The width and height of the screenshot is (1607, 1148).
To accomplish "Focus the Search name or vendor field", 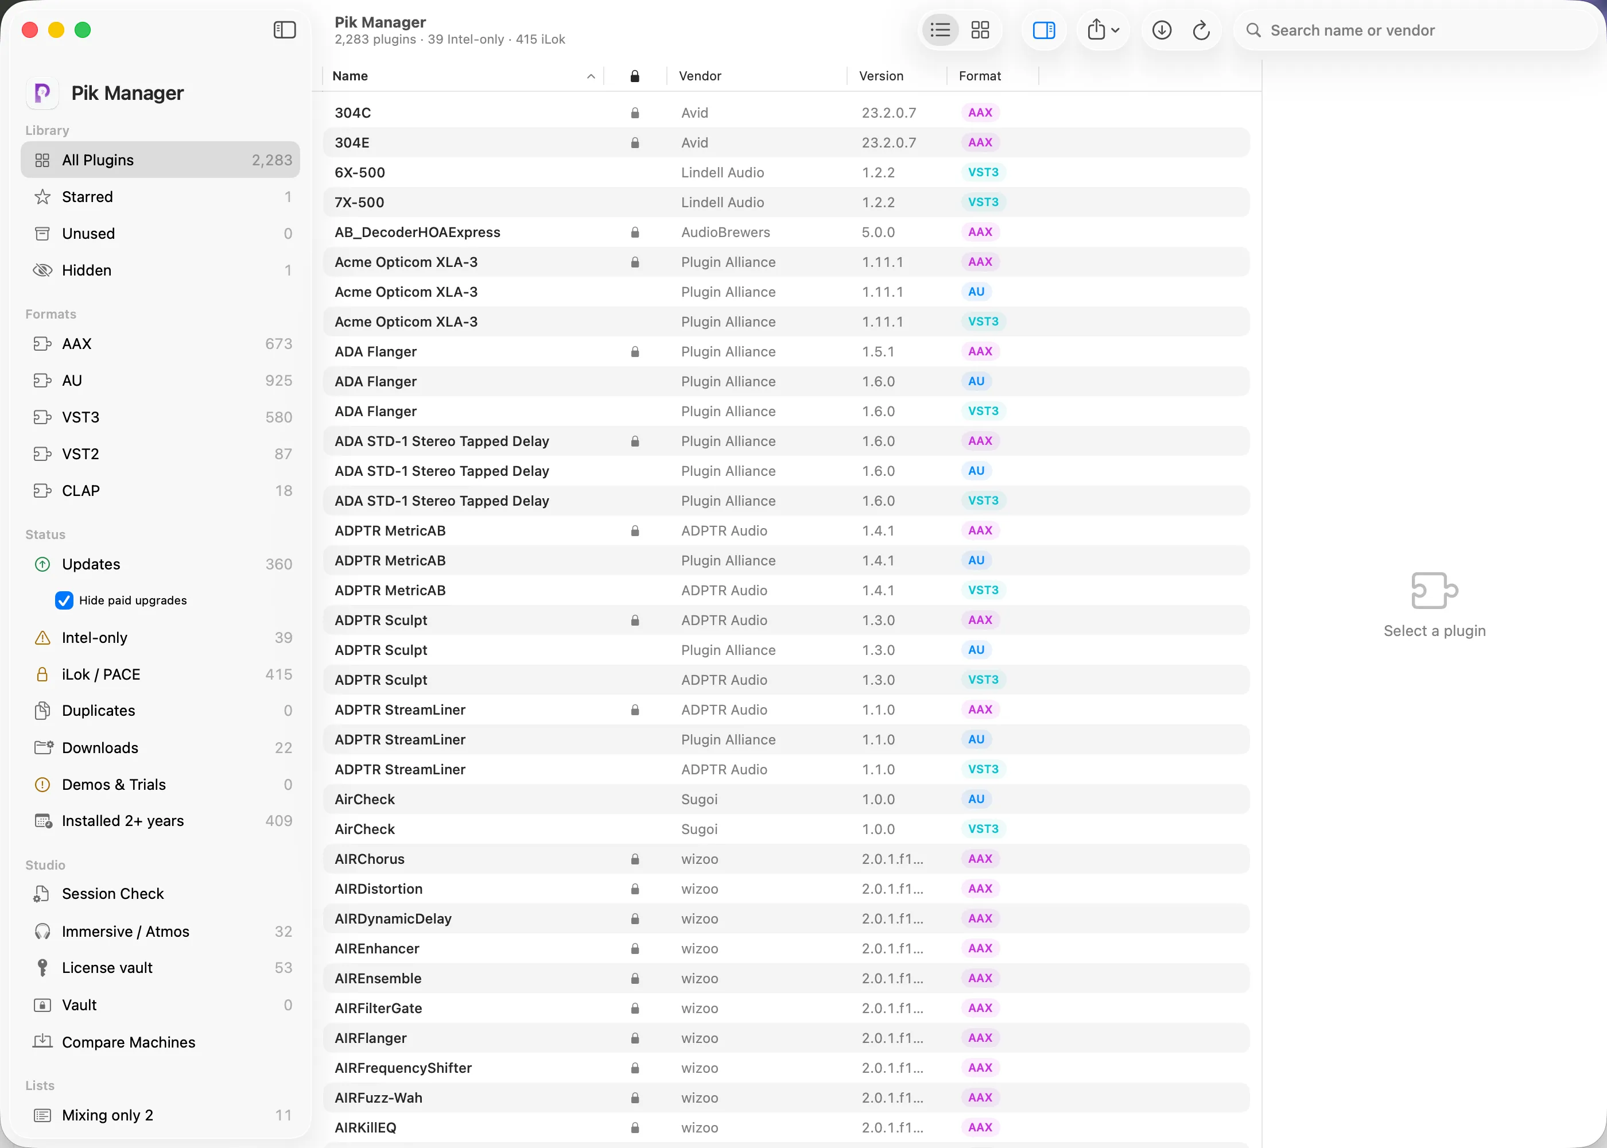I will point(1415,30).
